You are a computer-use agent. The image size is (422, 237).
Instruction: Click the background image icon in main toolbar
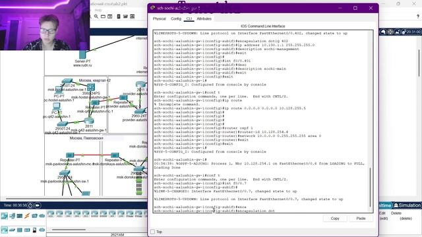132,16
